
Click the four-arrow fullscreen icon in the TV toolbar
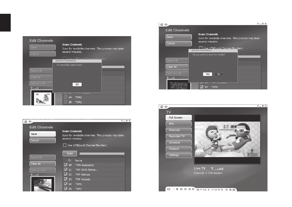click(x=227, y=190)
